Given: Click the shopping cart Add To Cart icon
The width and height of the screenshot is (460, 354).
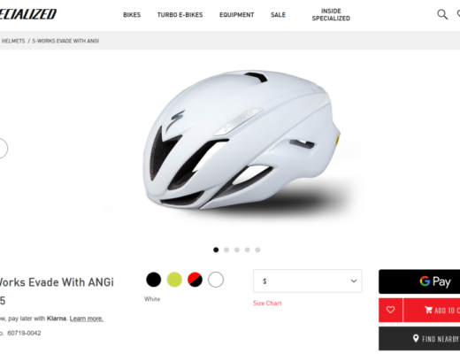Looking at the screenshot, I should point(428,310).
